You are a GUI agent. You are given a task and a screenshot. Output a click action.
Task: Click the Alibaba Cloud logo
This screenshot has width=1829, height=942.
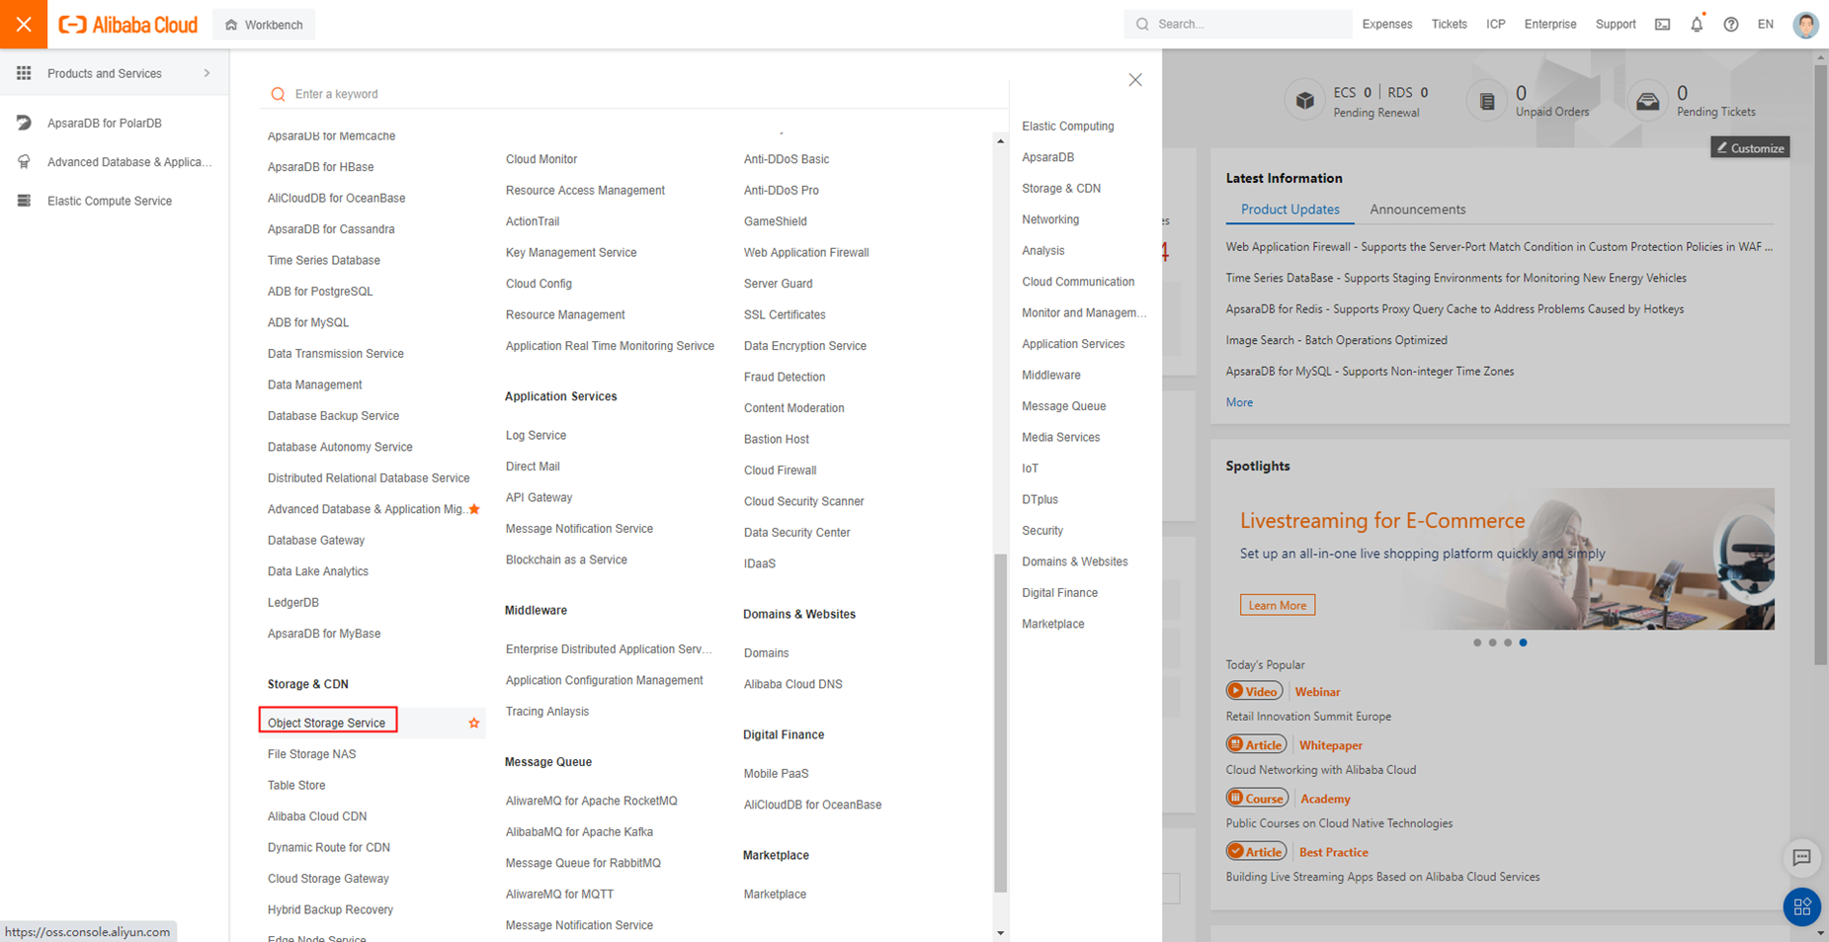point(128,25)
